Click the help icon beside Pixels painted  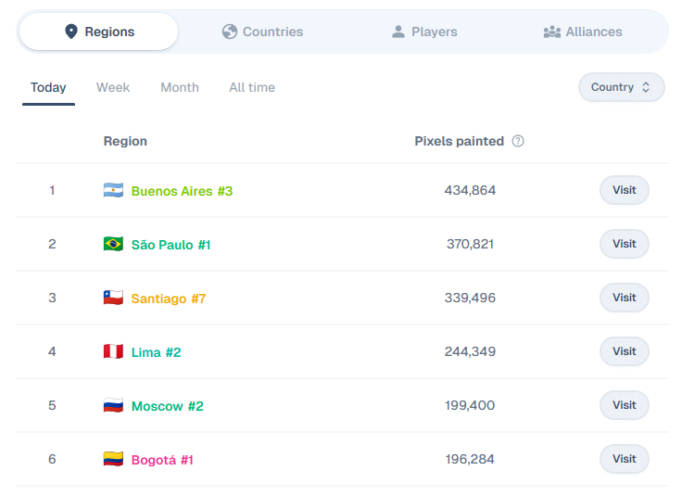click(x=518, y=141)
